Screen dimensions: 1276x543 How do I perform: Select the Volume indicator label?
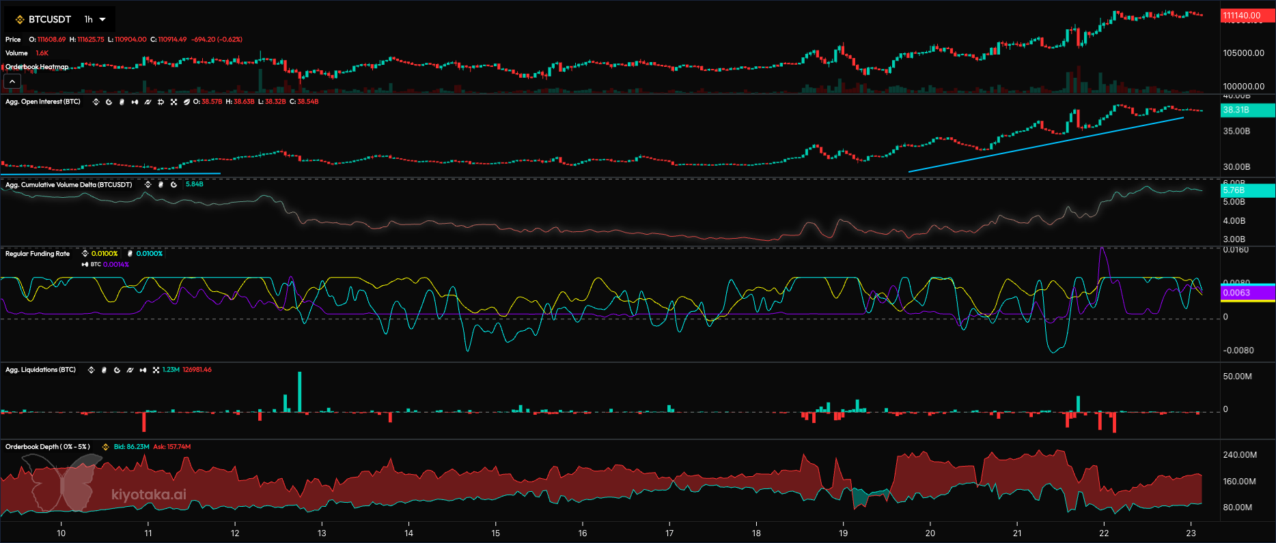point(16,53)
